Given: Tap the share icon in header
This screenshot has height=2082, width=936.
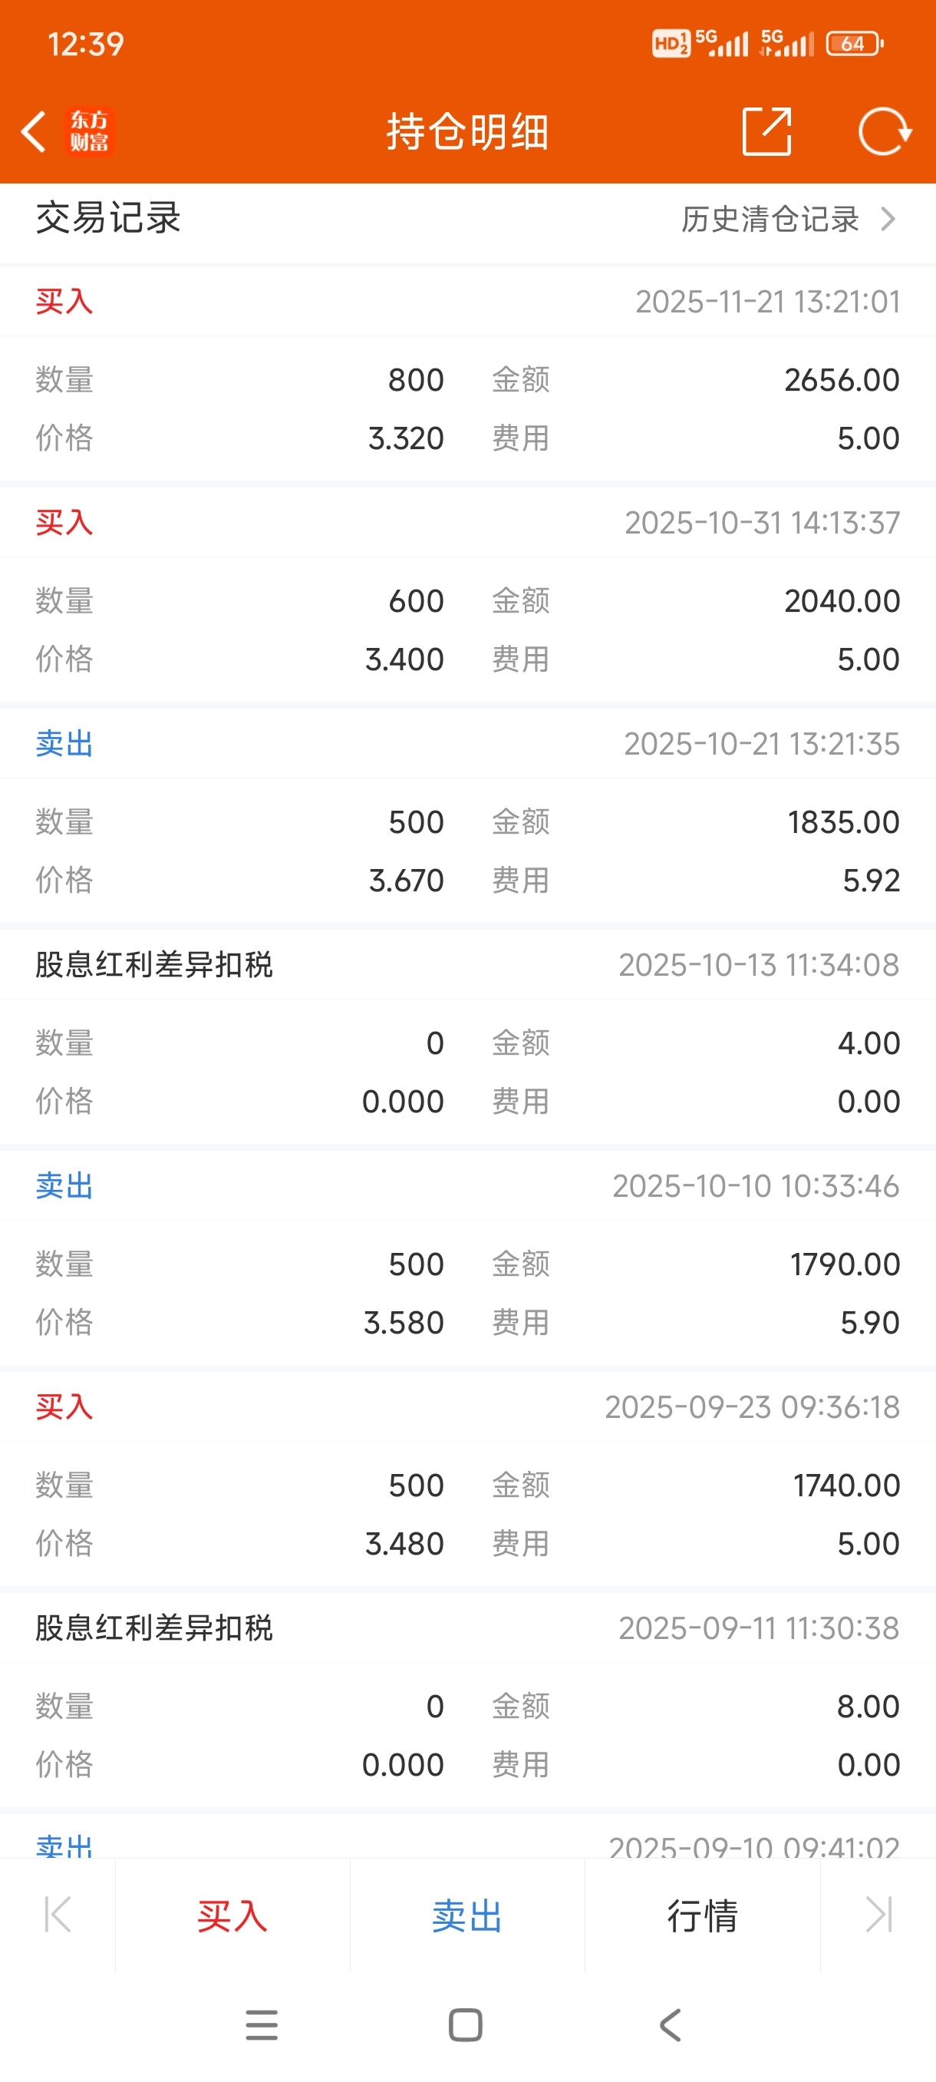Looking at the screenshot, I should click(766, 131).
